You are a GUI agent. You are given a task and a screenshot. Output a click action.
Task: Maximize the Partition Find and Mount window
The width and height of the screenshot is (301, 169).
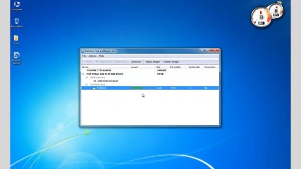[207, 50]
